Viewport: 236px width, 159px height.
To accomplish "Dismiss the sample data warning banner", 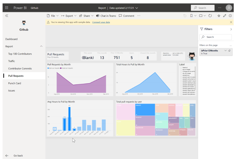I will coord(231,22).
